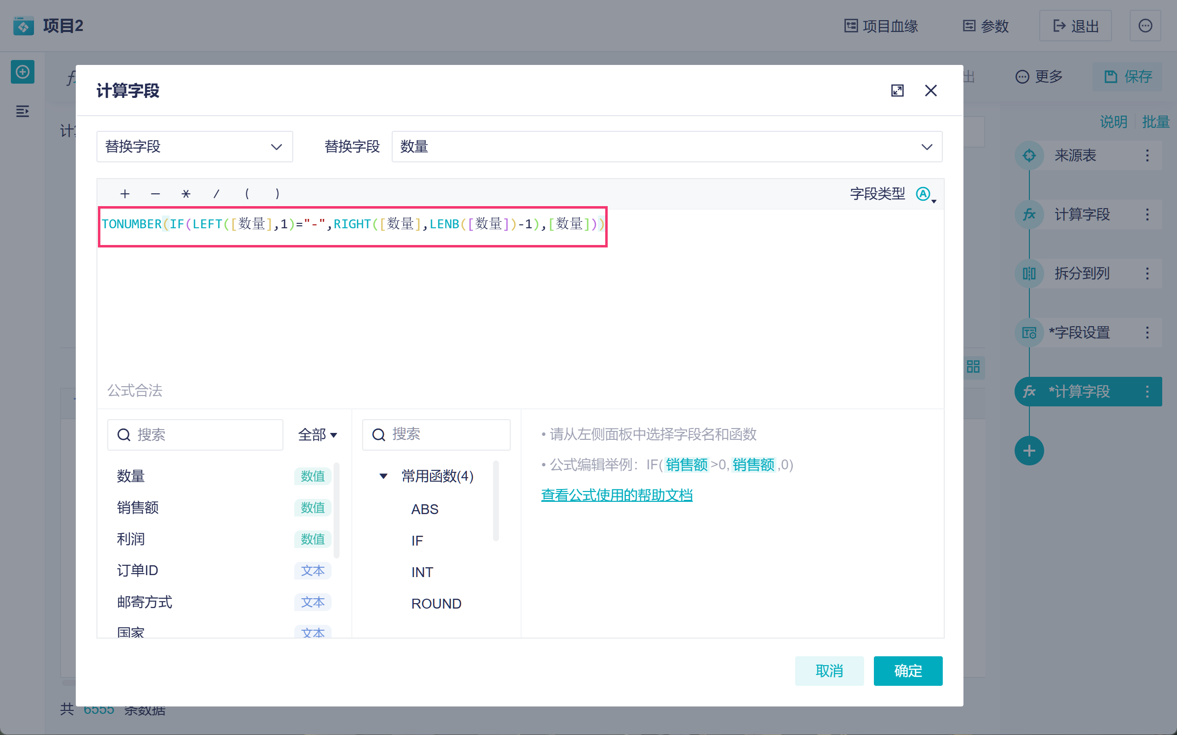Click the fullscreen expand dialog icon

coord(897,91)
